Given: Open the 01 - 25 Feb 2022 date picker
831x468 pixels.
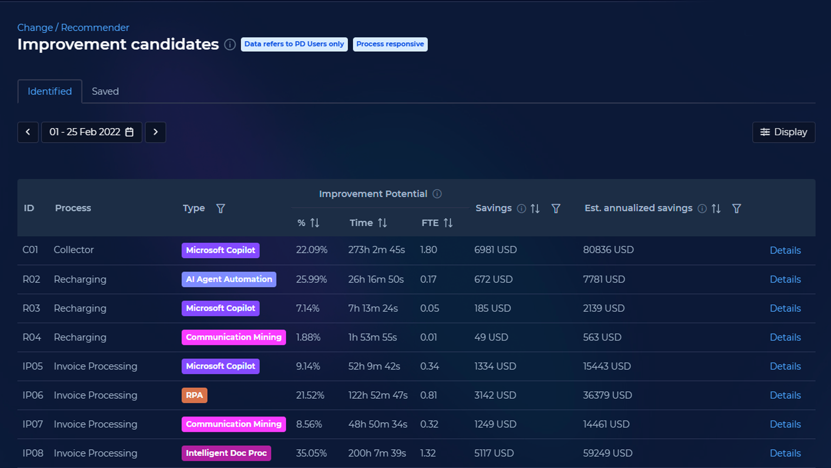Looking at the screenshot, I should pos(92,132).
